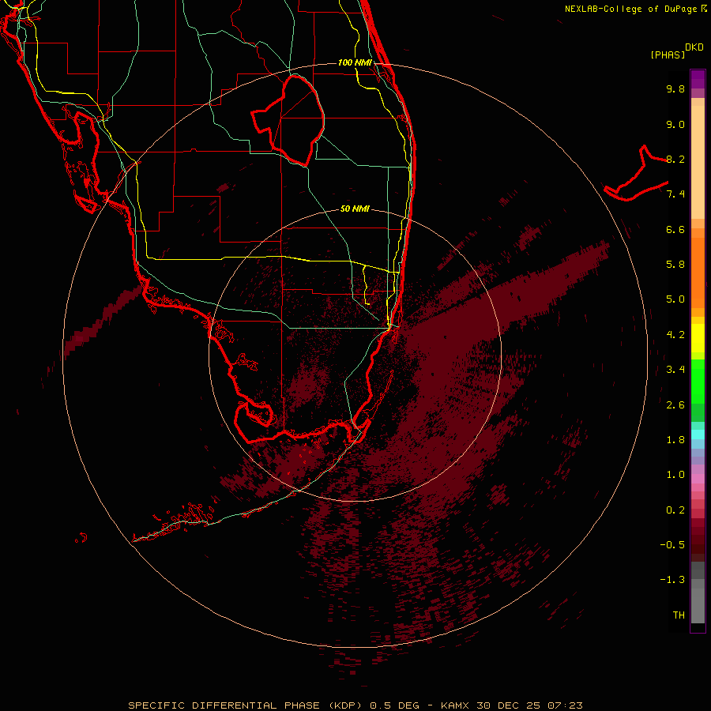Click the 1.0 value on the color scale

point(675,475)
